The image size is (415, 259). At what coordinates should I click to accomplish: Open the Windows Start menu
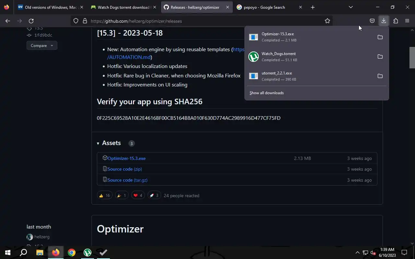(x=8, y=253)
